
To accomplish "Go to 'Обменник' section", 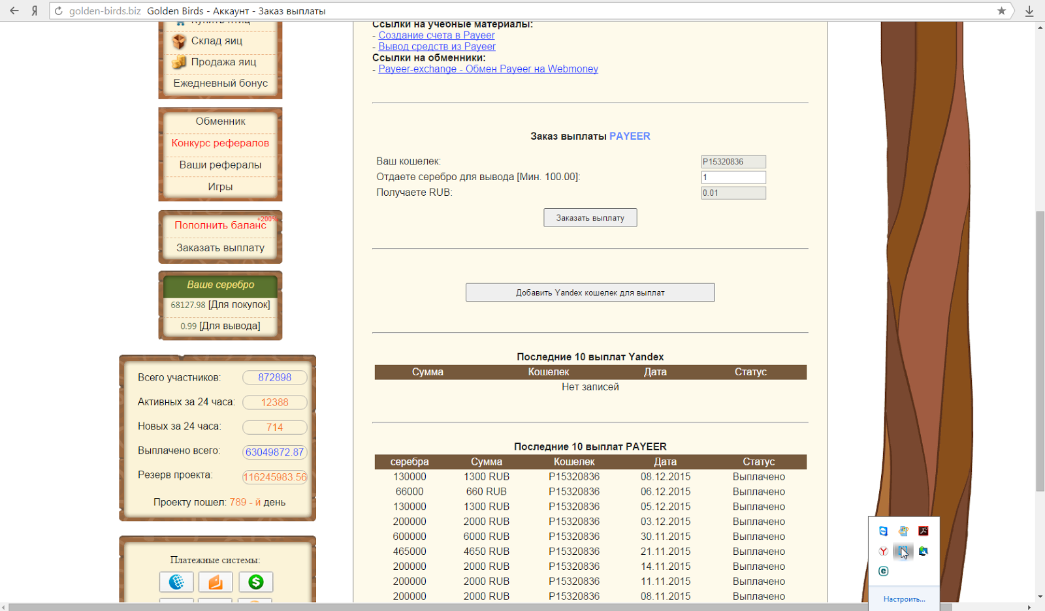I will [220, 121].
